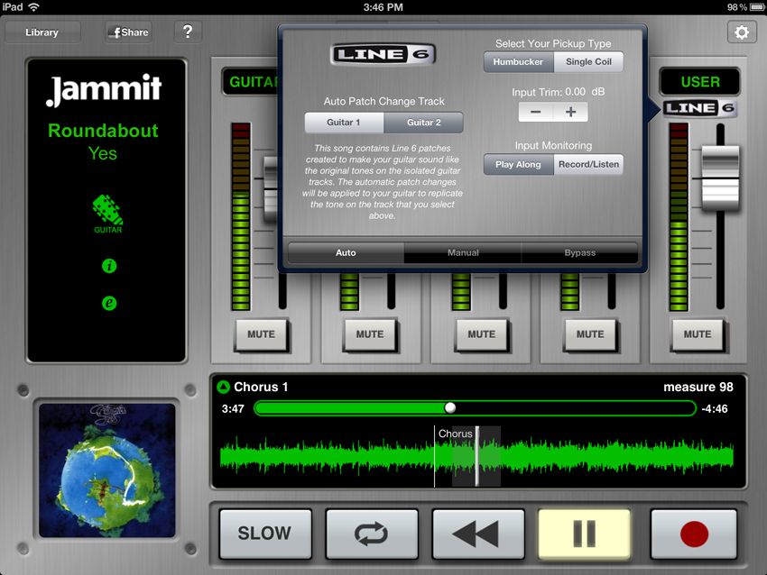Viewport: 767px width, 575px height.
Task: Mute the USER channel
Action: (x=698, y=334)
